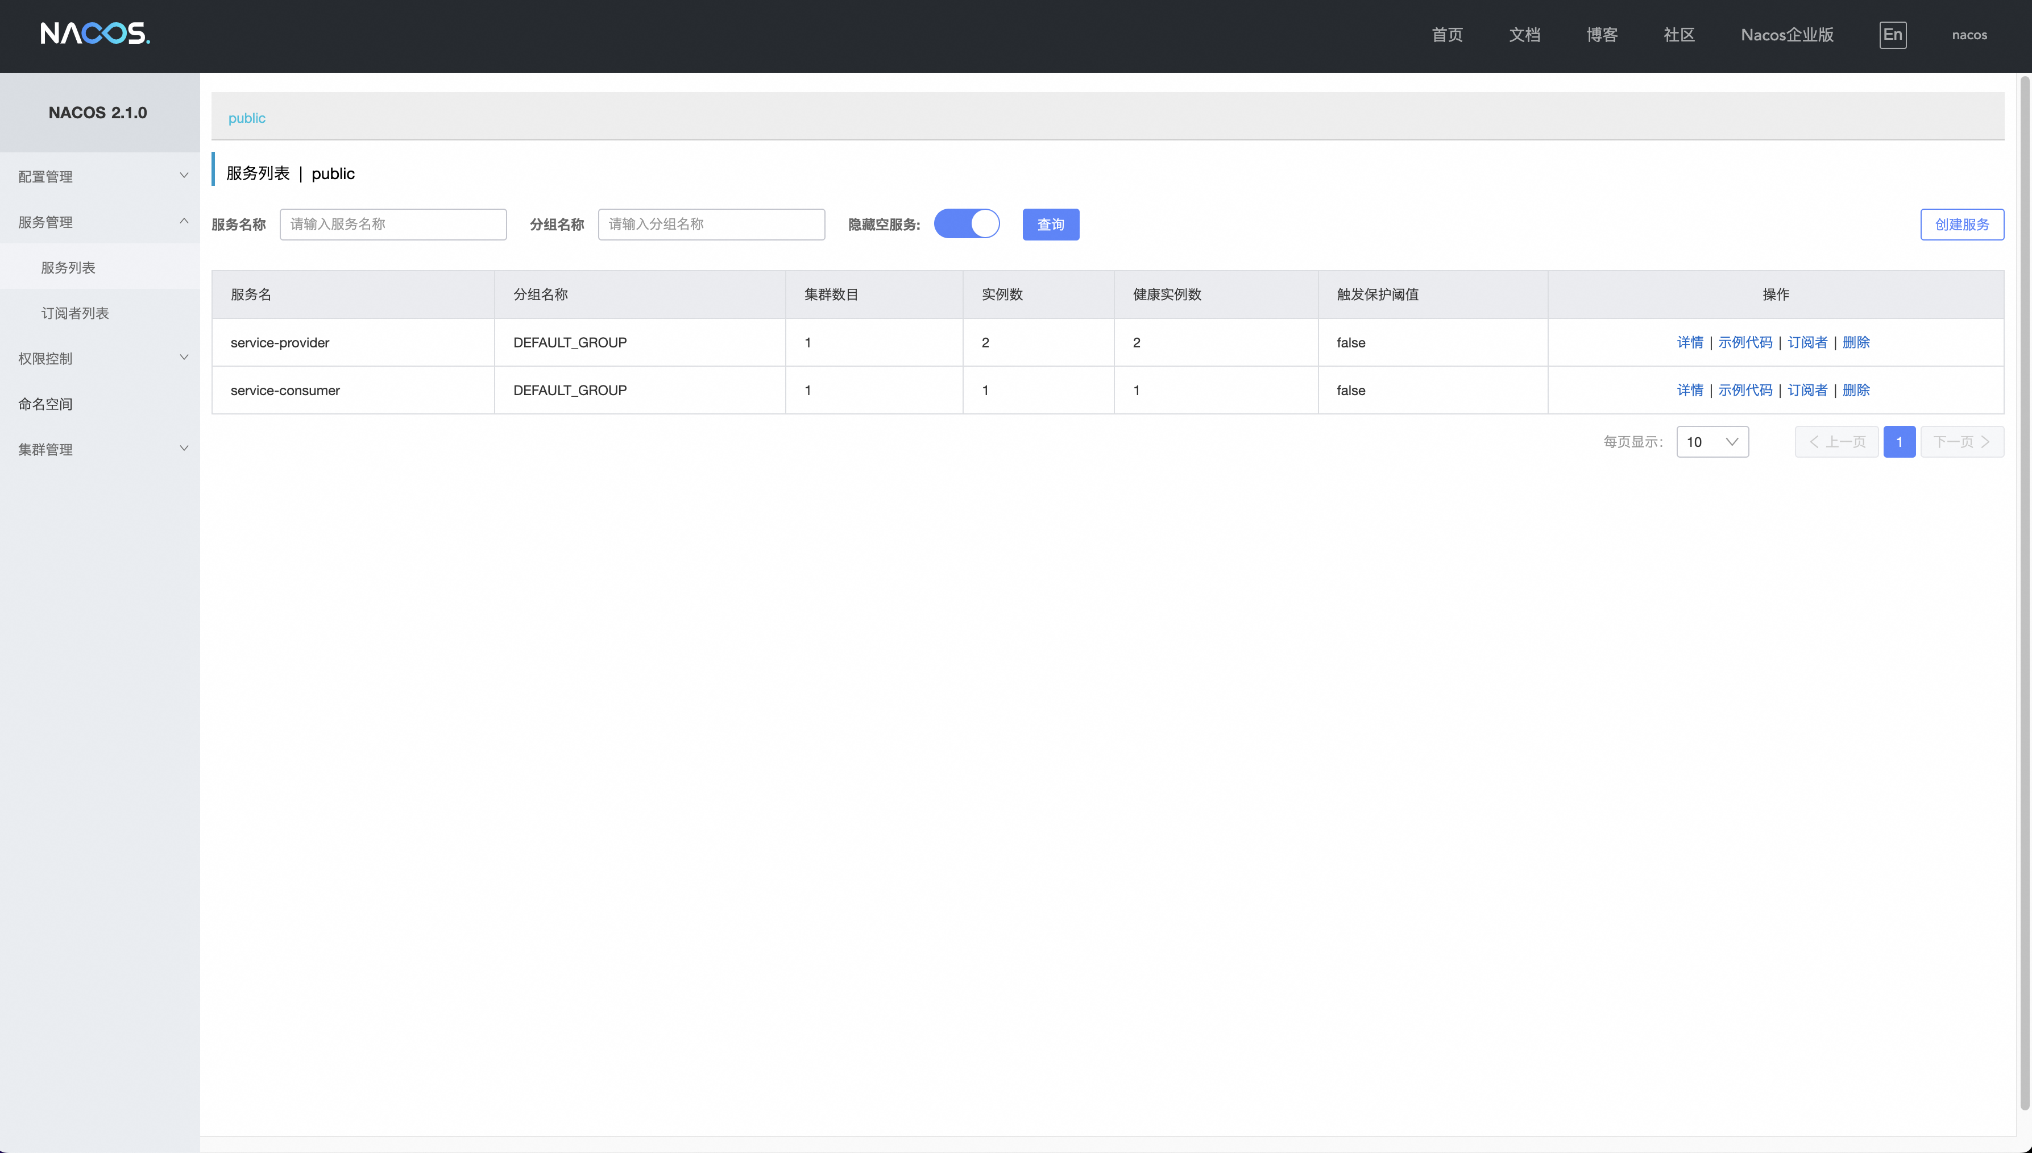Open 订阅者列表 in the sidebar

(75, 313)
